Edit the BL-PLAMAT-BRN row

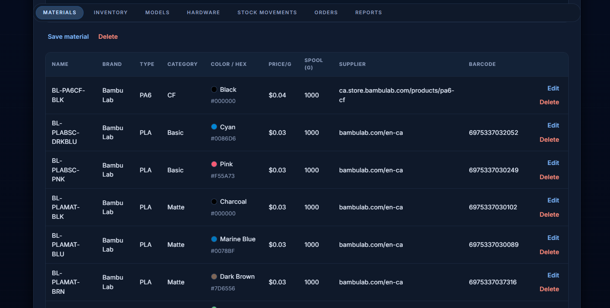(x=553, y=275)
